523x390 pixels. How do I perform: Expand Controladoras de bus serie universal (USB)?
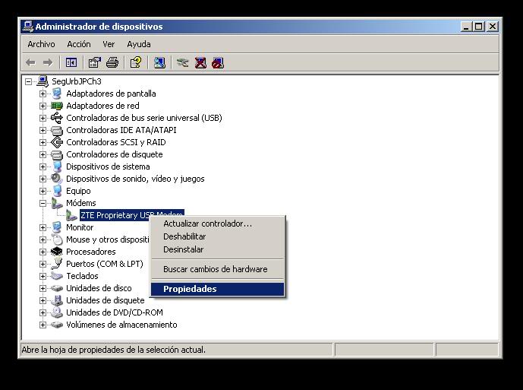(43, 118)
